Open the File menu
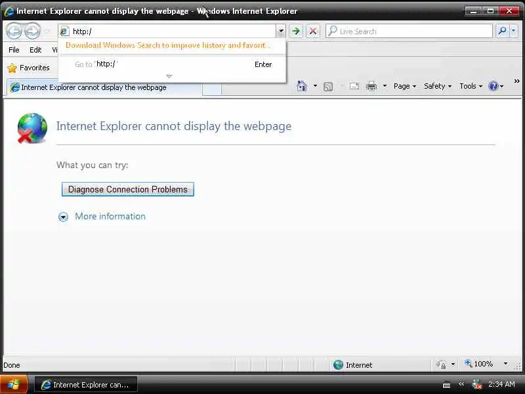Viewport: 525px width, 394px height. click(x=14, y=50)
